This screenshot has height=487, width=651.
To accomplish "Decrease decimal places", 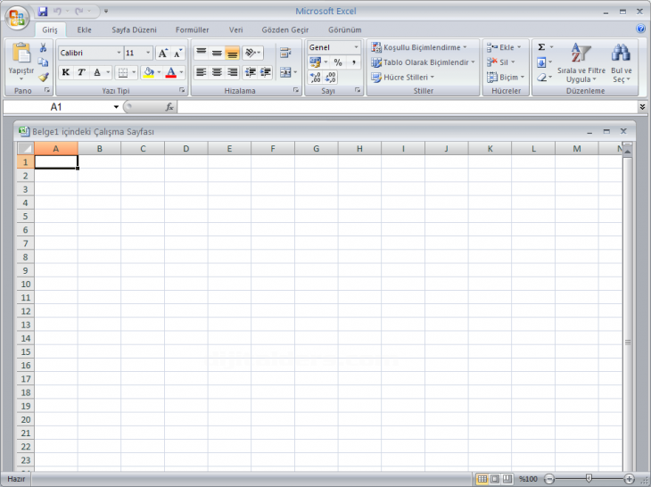I will [x=331, y=78].
